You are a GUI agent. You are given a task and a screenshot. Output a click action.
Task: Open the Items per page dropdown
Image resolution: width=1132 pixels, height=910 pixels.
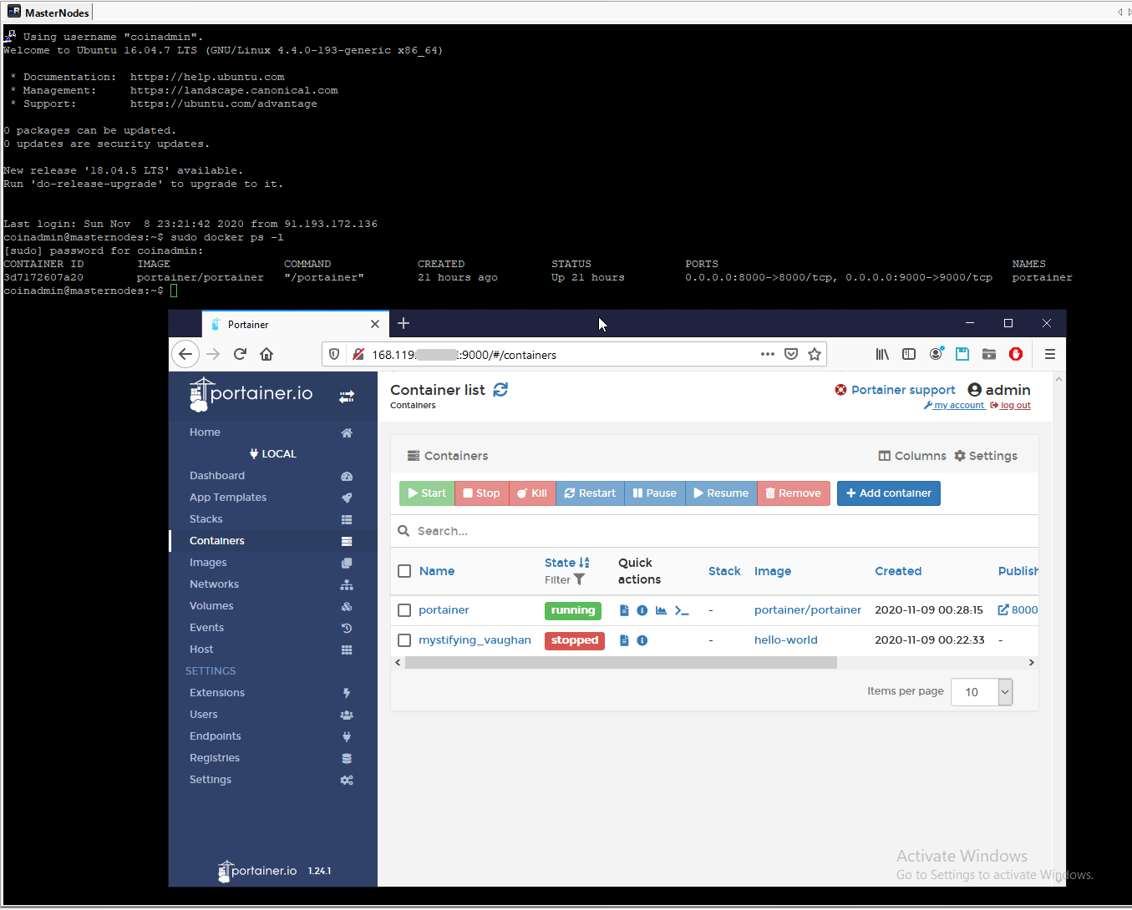982,692
